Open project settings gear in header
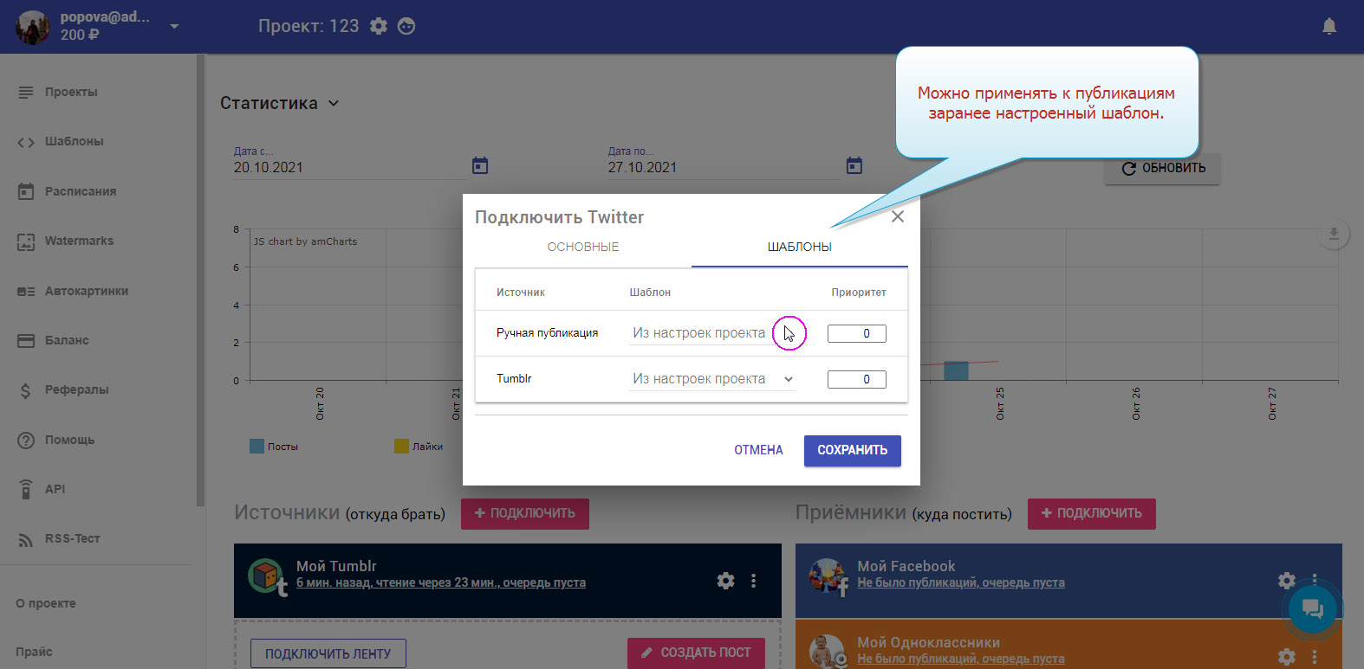Viewport: 1364px width, 669px height. tap(379, 26)
